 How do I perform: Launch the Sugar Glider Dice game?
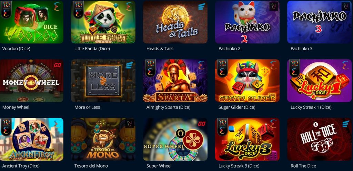pos(247,81)
